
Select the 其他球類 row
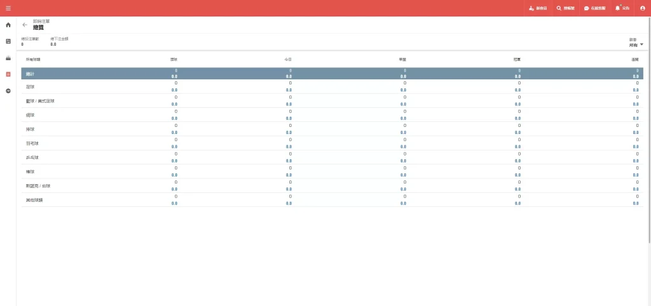click(x=34, y=200)
